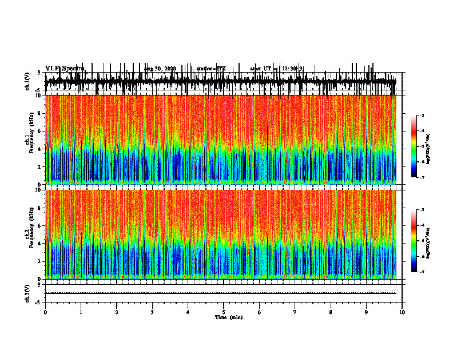The height and width of the screenshot is (350, 453).
Task: Click the '-7' label on ch.1 colorbar
Action: pos(422,177)
